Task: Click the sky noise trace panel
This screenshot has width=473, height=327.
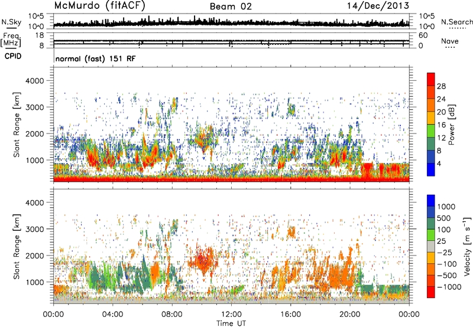Action: [x=231, y=21]
